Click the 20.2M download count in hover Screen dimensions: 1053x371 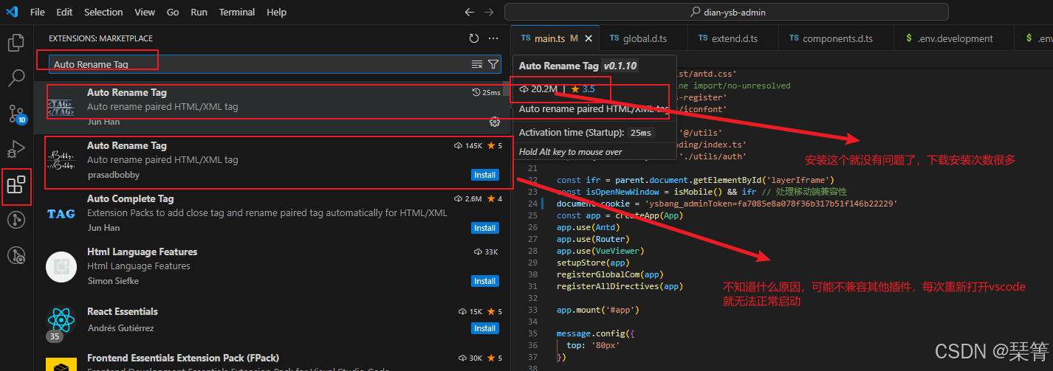point(539,89)
